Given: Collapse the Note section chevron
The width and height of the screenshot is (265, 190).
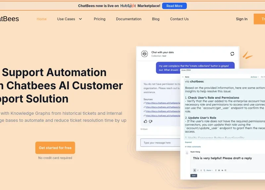Looking at the screenshot, I should pos(183,77).
